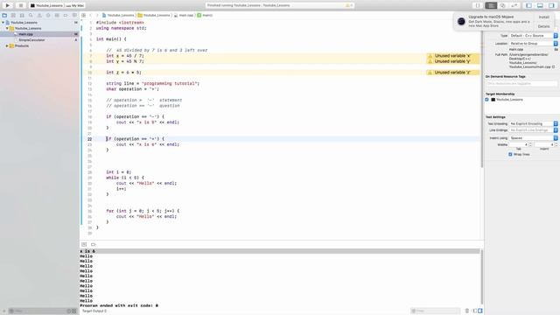Switch to the Version editor

tap(514, 5)
